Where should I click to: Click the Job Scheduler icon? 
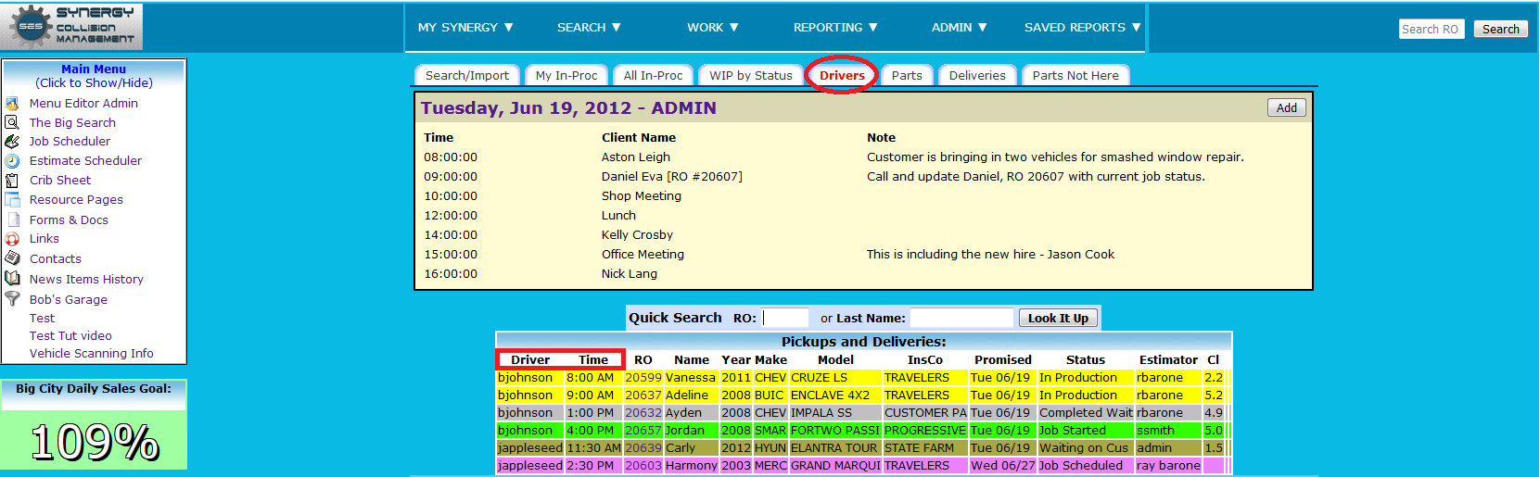click(12, 142)
